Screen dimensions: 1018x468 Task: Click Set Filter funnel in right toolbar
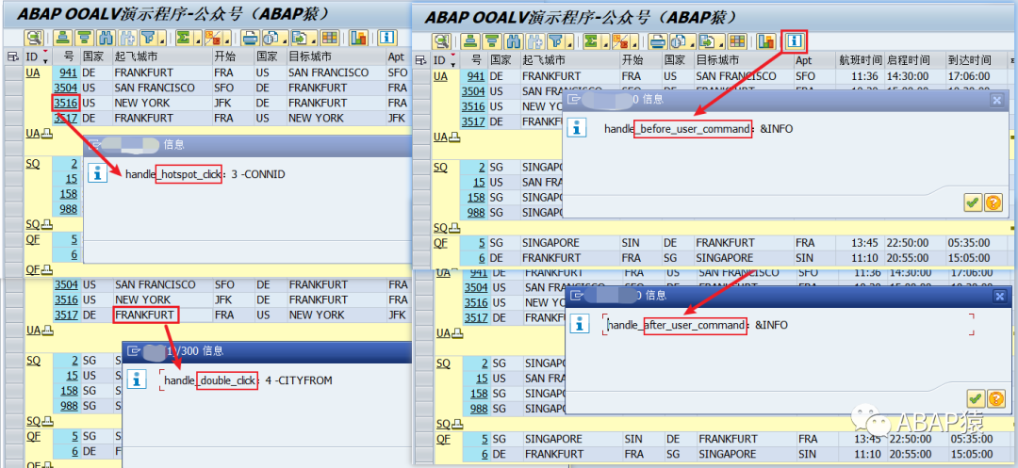tap(555, 41)
